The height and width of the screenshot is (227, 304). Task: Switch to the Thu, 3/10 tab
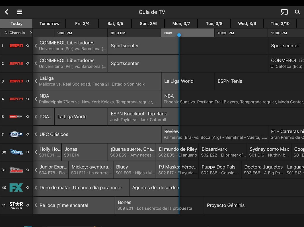[280, 24]
